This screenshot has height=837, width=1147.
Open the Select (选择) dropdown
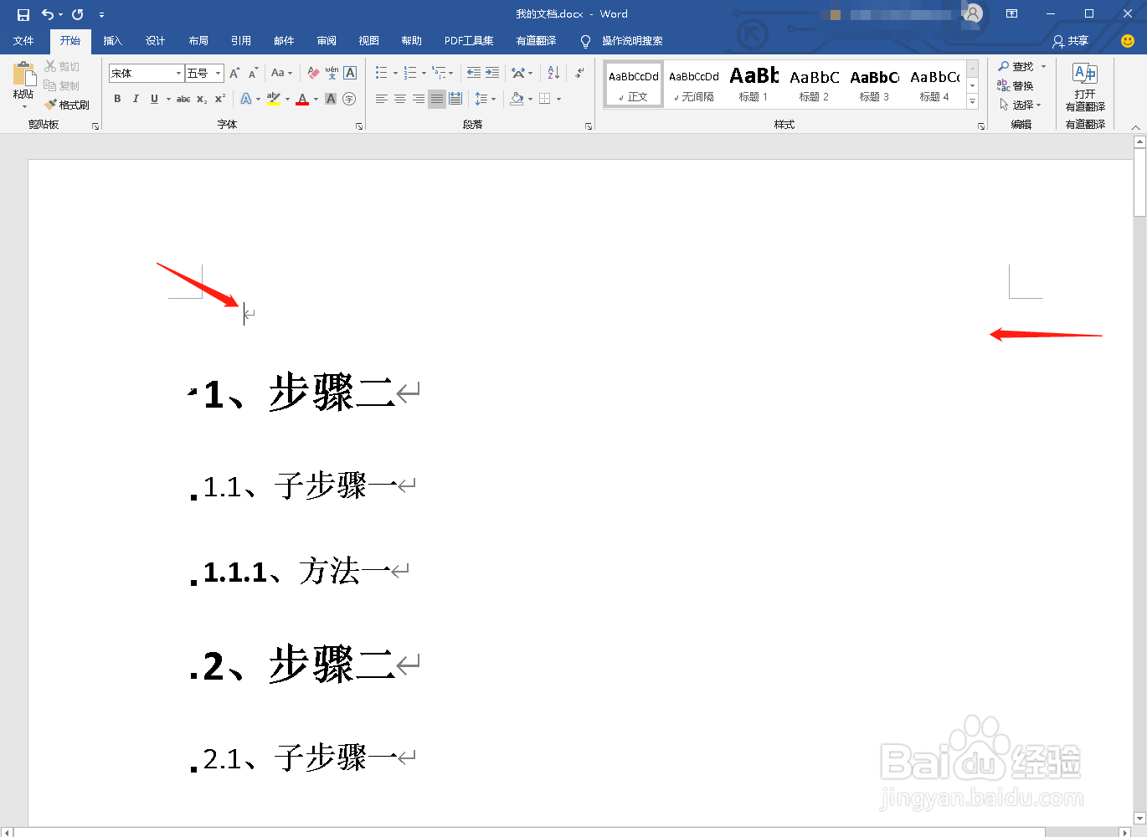pyautogui.click(x=1021, y=105)
